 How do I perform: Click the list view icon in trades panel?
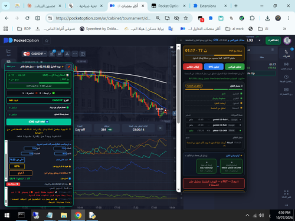coord(272,50)
